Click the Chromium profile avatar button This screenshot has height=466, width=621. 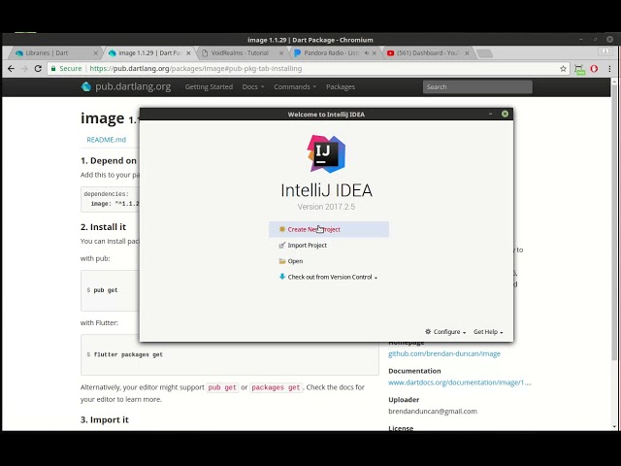click(605, 51)
